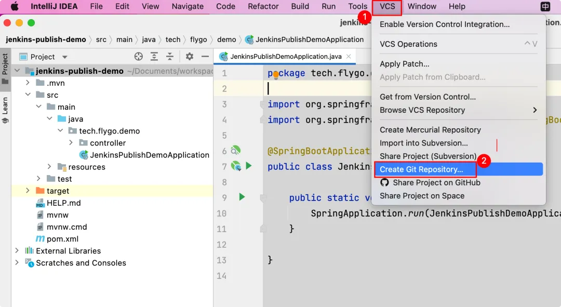Open the Project view dropdown
The width and height of the screenshot is (561, 307).
[x=65, y=57]
